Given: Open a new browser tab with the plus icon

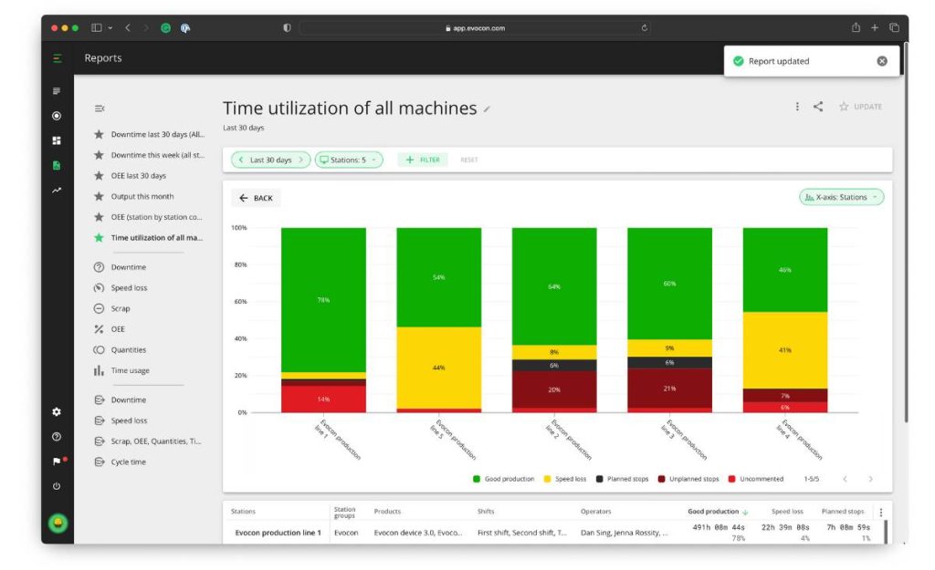Looking at the screenshot, I should click(875, 27).
